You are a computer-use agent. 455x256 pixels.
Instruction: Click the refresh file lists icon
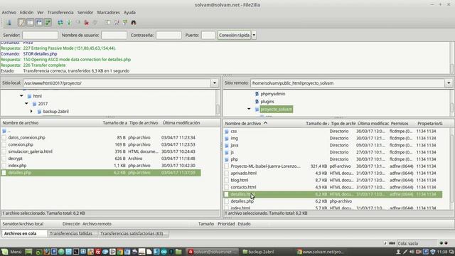(x=60, y=22)
